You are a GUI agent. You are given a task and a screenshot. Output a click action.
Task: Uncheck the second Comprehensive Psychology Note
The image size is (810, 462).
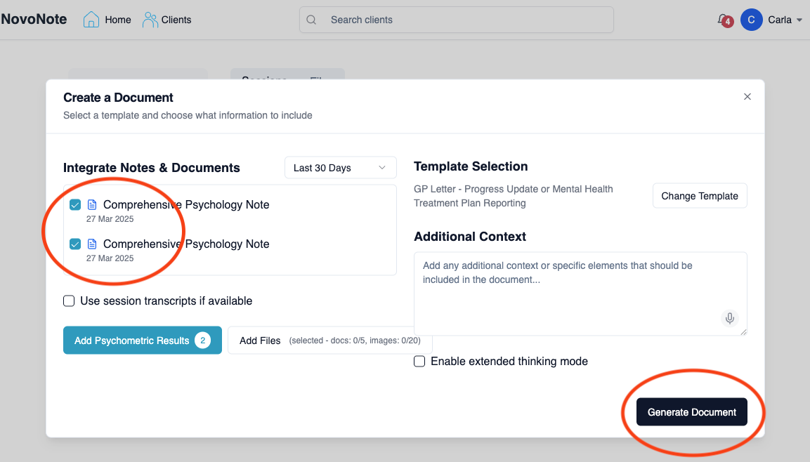point(75,244)
